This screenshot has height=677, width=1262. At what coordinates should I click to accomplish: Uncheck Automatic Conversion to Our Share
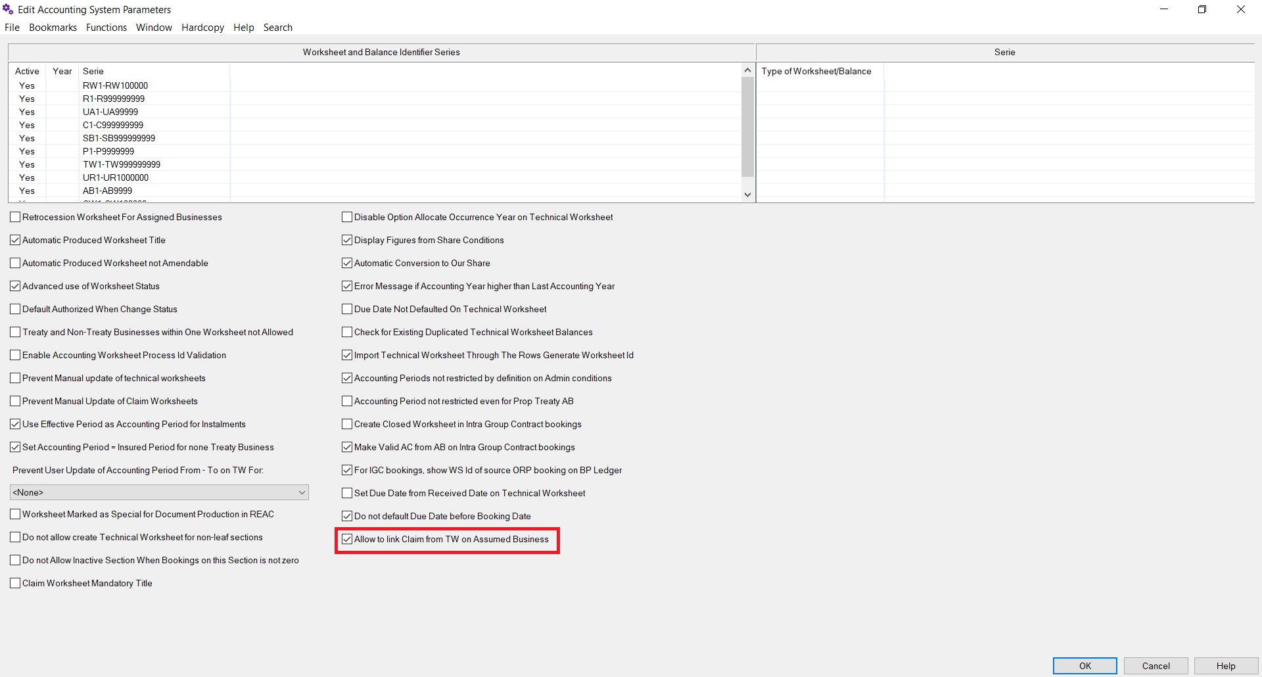point(347,262)
